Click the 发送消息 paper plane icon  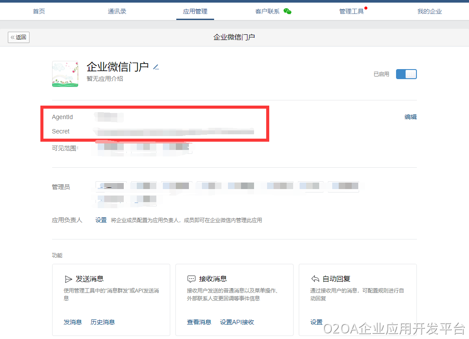(x=68, y=279)
